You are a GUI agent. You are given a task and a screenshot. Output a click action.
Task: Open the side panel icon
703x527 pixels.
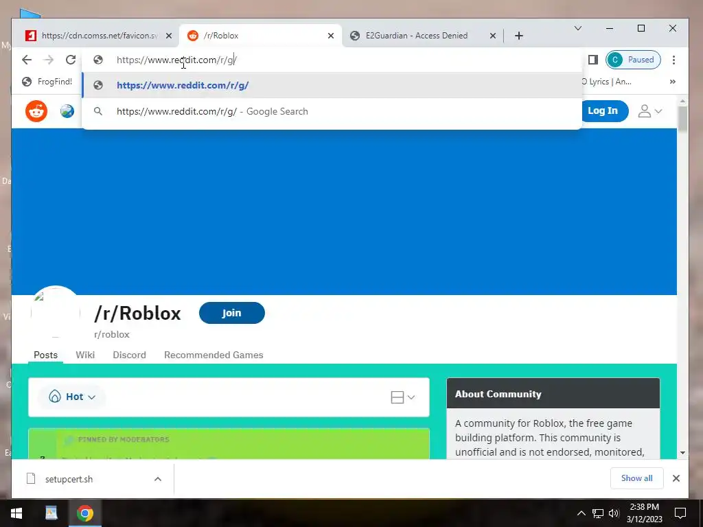(x=592, y=60)
